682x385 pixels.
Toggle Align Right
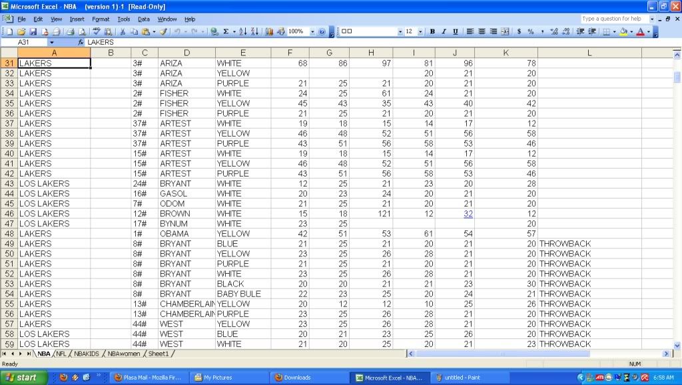tap(494, 32)
